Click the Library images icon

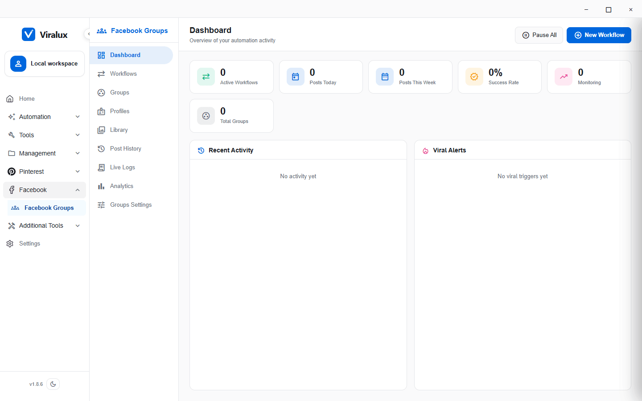tap(101, 130)
